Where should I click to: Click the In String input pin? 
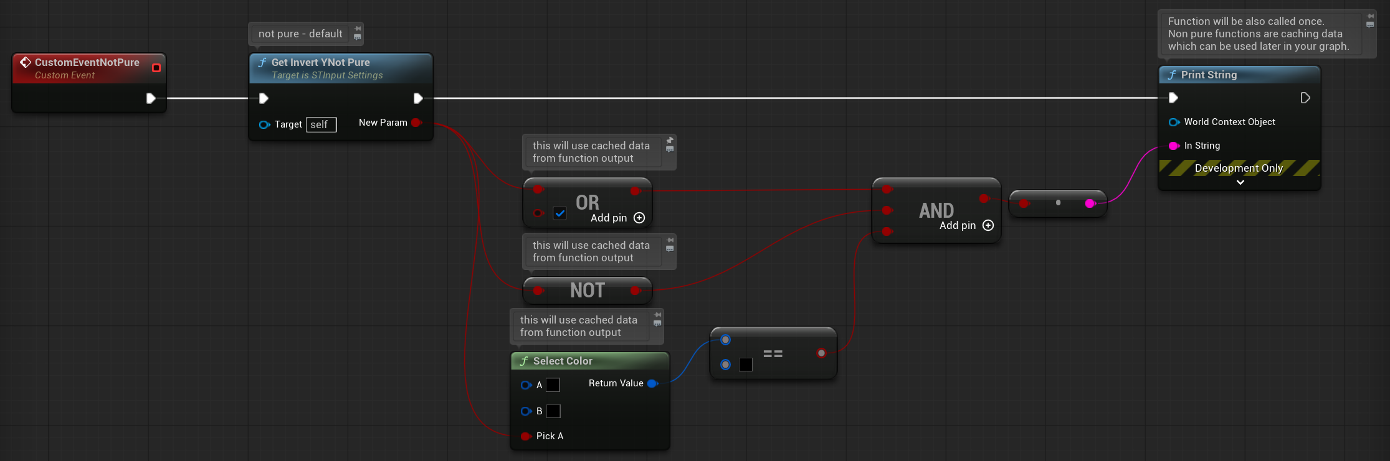click(1174, 146)
